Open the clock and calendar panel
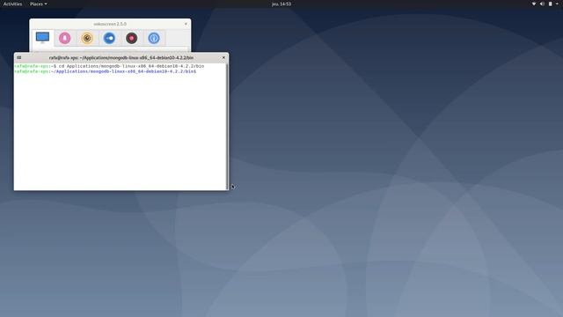The image size is (563, 317). [x=281, y=4]
